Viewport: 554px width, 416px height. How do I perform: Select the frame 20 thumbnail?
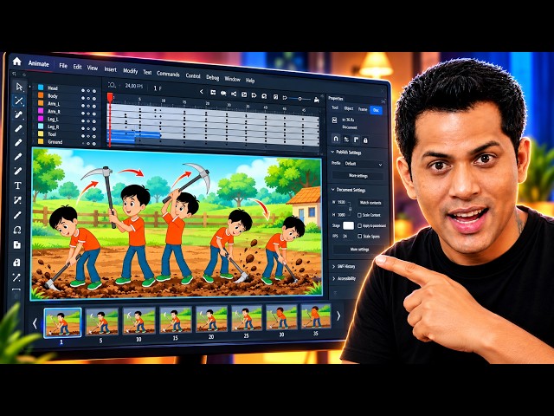[211, 318]
